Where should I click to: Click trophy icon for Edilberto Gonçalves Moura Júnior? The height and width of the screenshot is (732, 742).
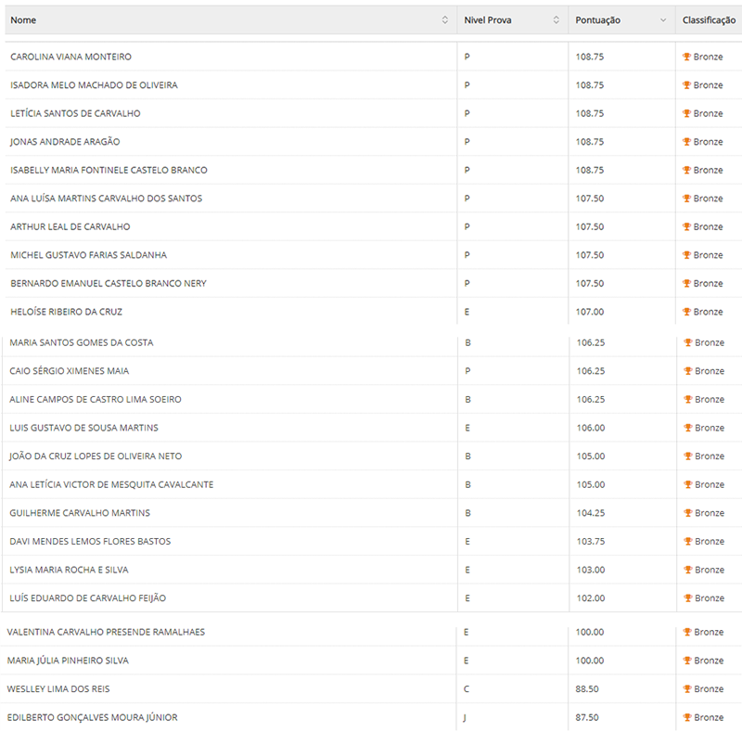(687, 717)
